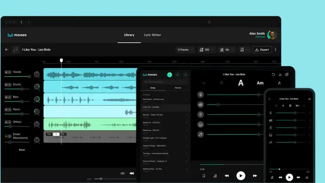The width and height of the screenshot is (325, 183).
Task: Click the tablet's metronome icon in the bottom bar
Action: (215, 176)
